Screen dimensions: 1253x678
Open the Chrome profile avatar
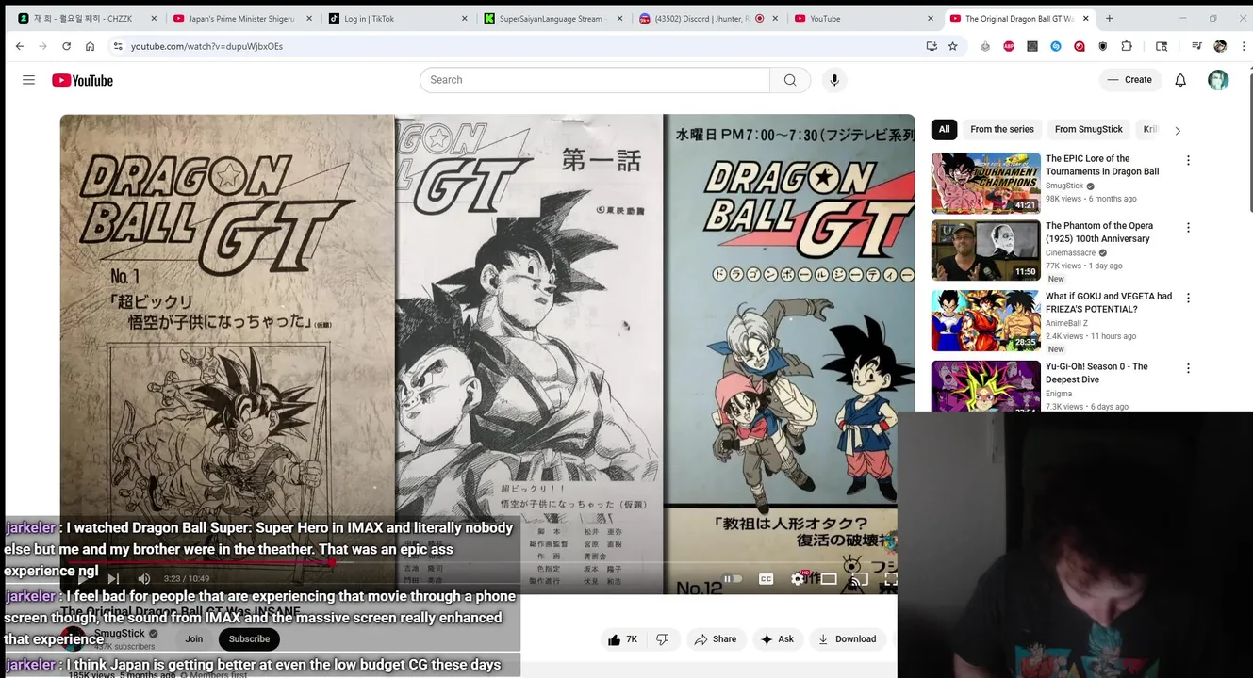pyautogui.click(x=1220, y=46)
